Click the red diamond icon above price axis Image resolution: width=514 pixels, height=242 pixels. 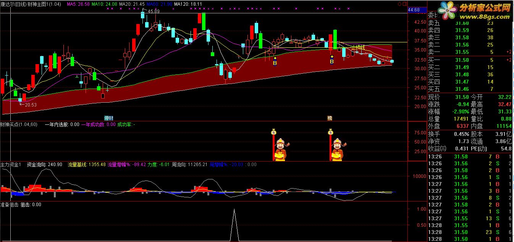click(x=400, y=4)
